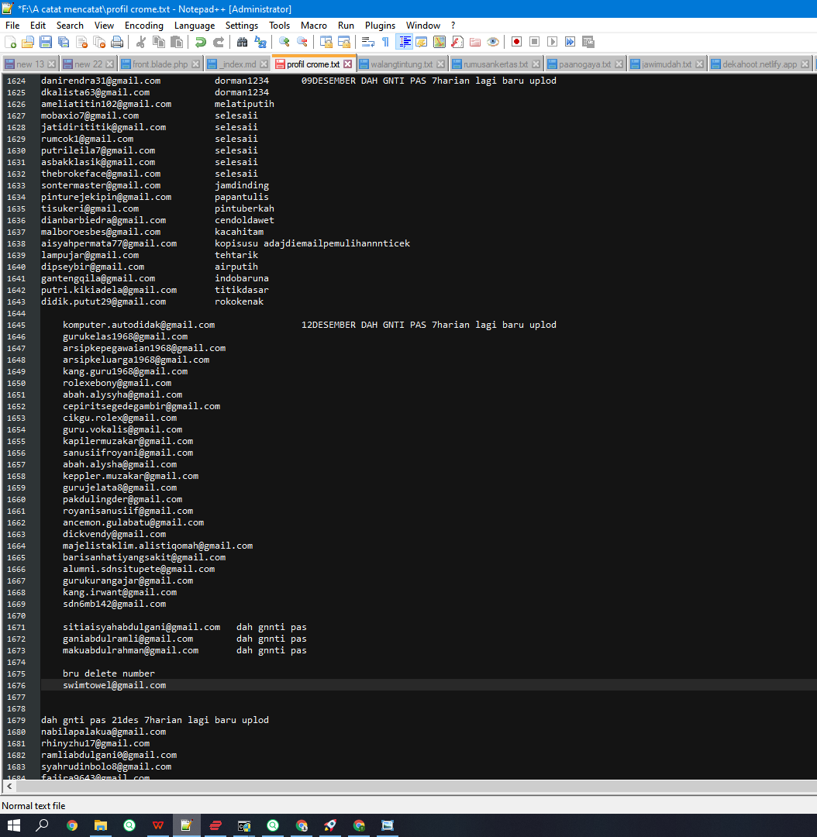Open the Document Map icon
This screenshot has width=817, height=837.
[x=440, y=42]
